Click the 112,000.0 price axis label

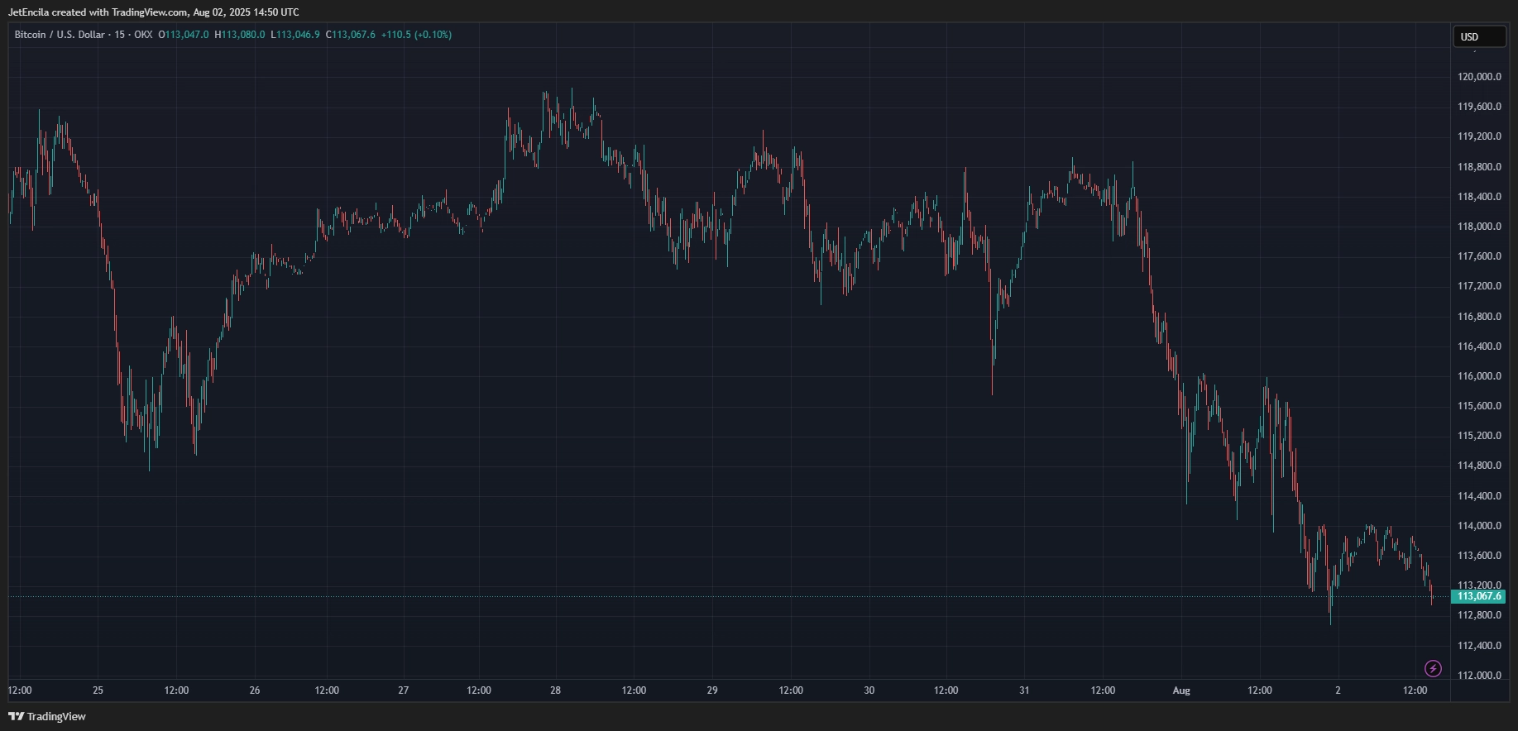tap(1479, 676)
